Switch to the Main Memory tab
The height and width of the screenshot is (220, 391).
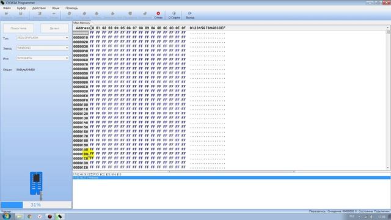(81, 23)
